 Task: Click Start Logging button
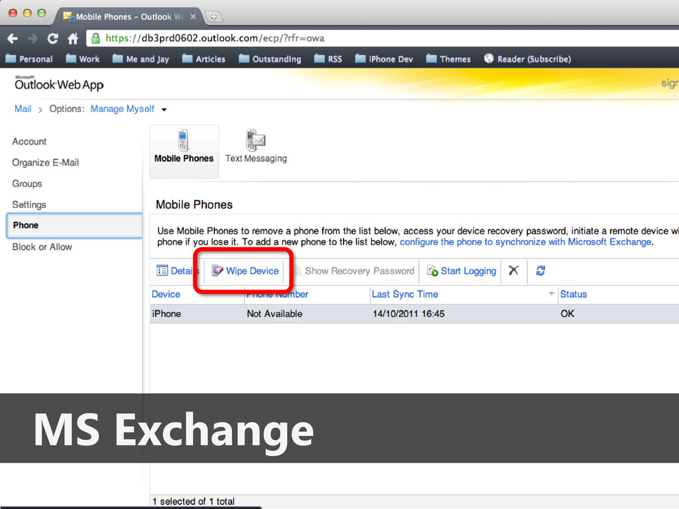pos(462,271)
